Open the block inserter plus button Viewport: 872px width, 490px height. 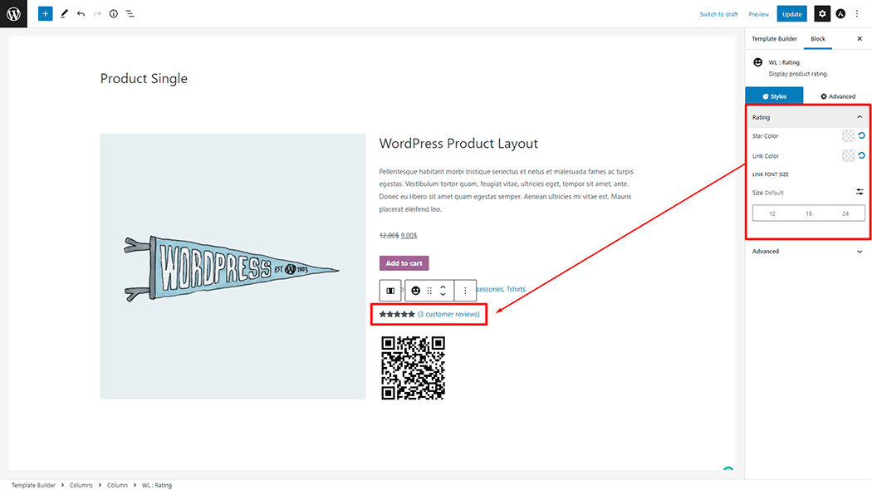click(45, 14)
